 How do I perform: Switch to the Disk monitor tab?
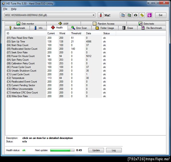(x=25, y=24)
